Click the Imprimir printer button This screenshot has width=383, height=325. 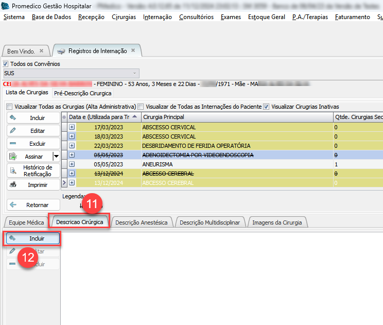(33, 184)
